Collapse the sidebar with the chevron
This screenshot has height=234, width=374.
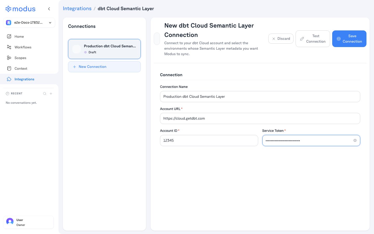49,9
